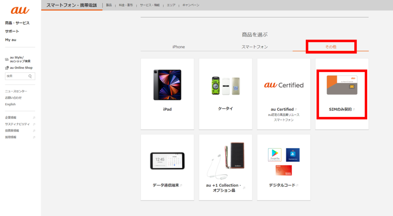The height and width of the screenshot is (216, 393).
Task: Open サポート in the sidebar
Action: click(x=12, y=32)
